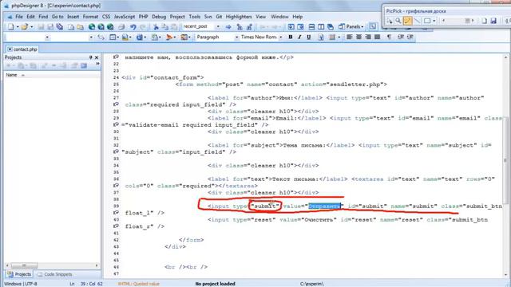The height and width of the screenshot is (287, 511).
Task: Click PicPick new blank page icon
Action: coord(485,21)
